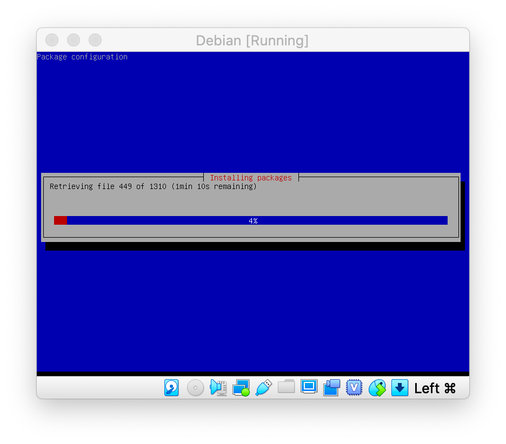The height and width of the screenshot is (444, 506).
Task: Close the Debian VM window
Action: (x=52, y=40)
